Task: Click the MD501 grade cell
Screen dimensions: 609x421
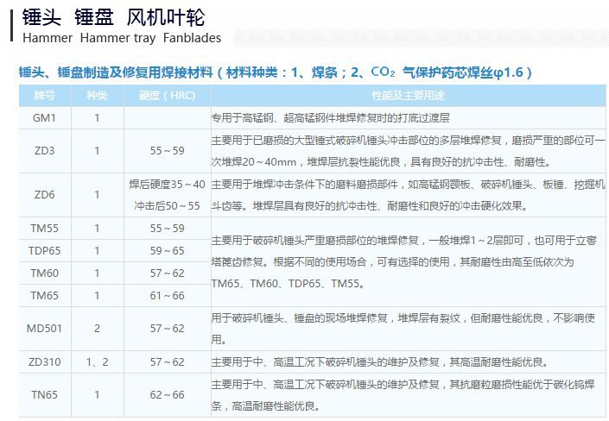Action: [x=44, y=329]
